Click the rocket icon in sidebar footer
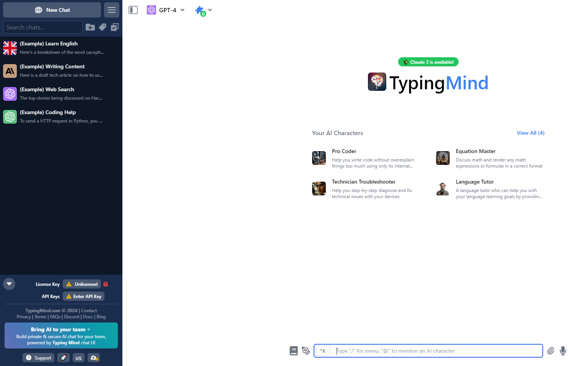 (63, 358)
